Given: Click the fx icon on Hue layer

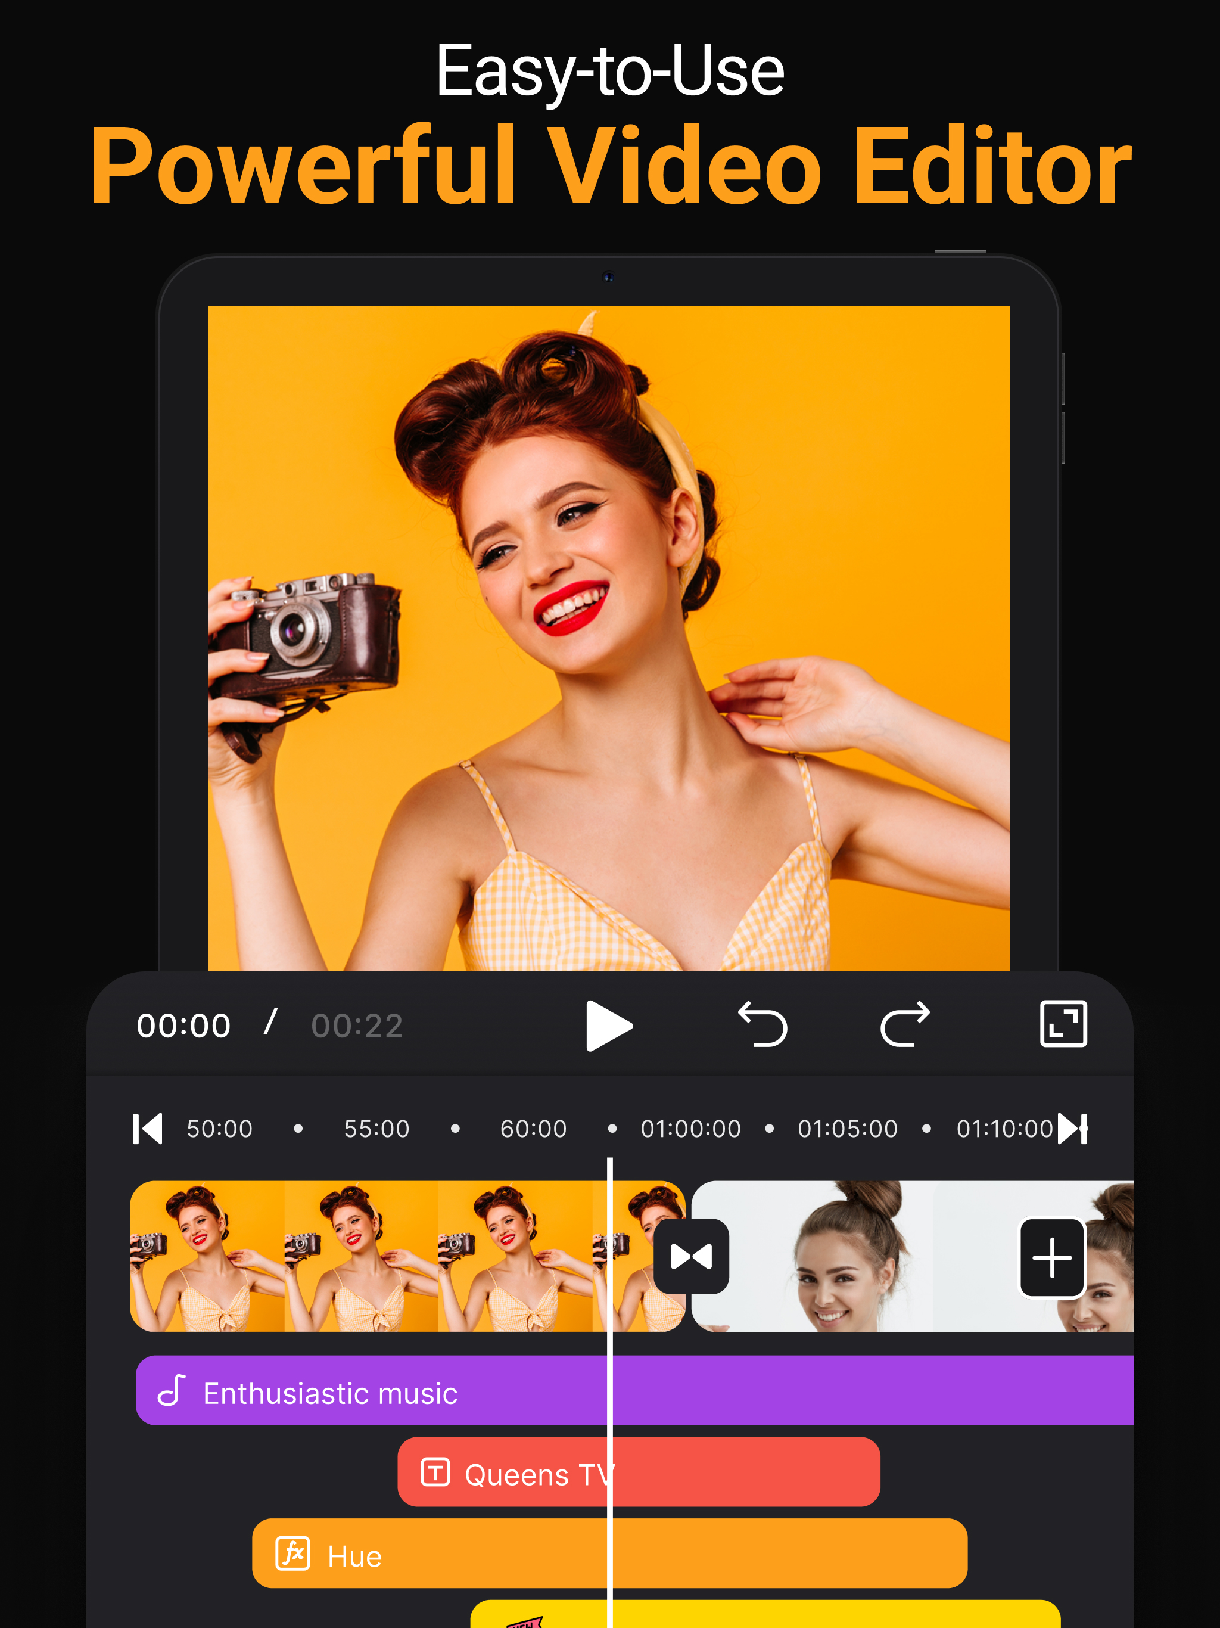Looking at the screenshot, I should tap(293, 1554).
